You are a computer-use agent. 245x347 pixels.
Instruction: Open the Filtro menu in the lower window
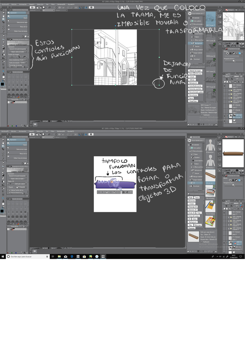52,131
